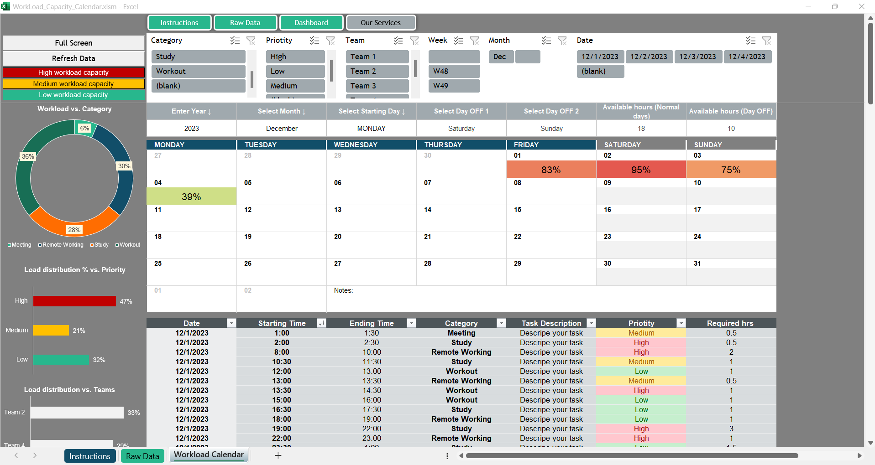Open the Category column filter dropdown

point(501,323)
